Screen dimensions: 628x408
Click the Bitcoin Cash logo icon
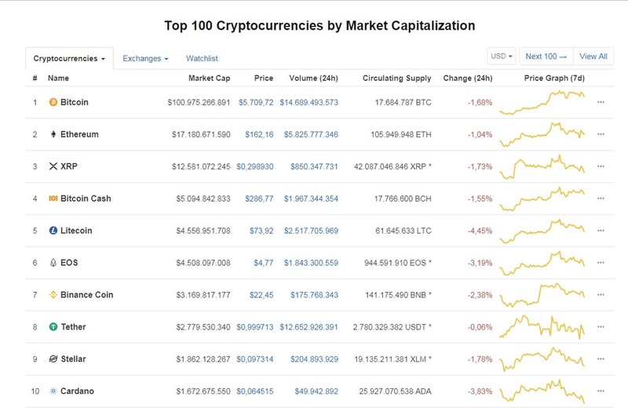click(x=53, y=199)
